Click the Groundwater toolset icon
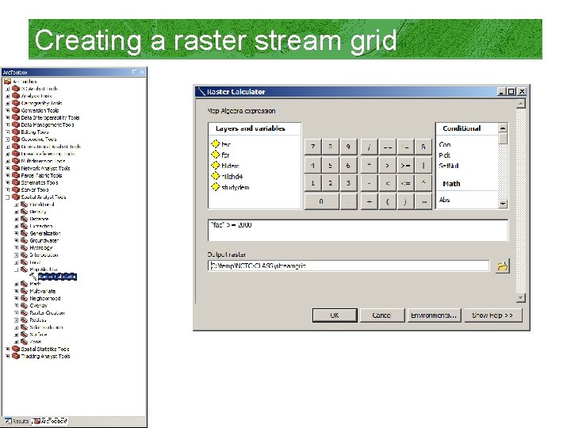The height and width of the screenshot is (428, 571). [24, 240]
